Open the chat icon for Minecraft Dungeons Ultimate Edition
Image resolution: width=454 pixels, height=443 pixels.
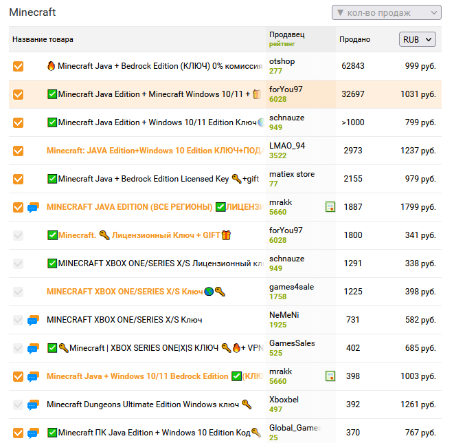tap(33, 404)
